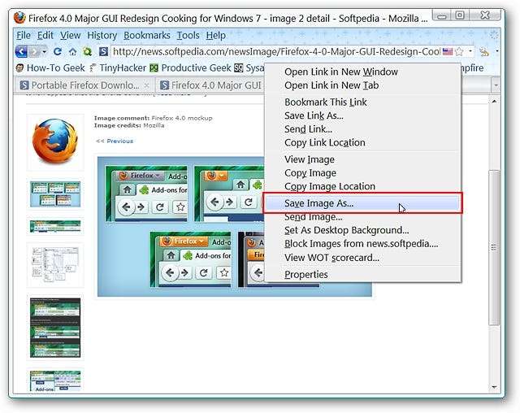Click the Back navigation arrow
The image size is (520, 413).
[x=21, y=51]
